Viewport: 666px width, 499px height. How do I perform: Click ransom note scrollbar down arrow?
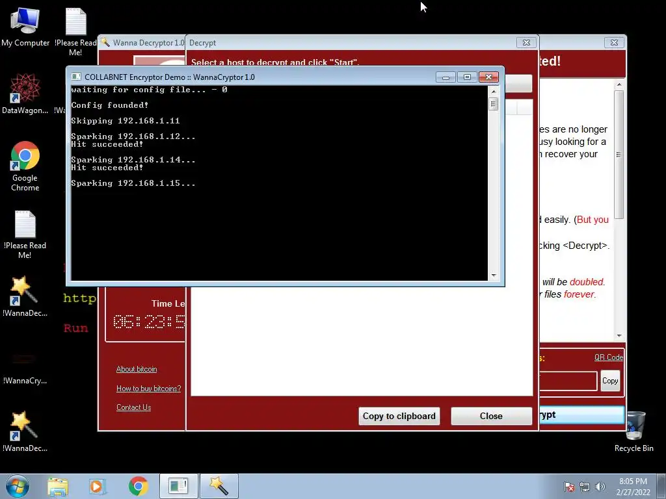pos(619,335)
